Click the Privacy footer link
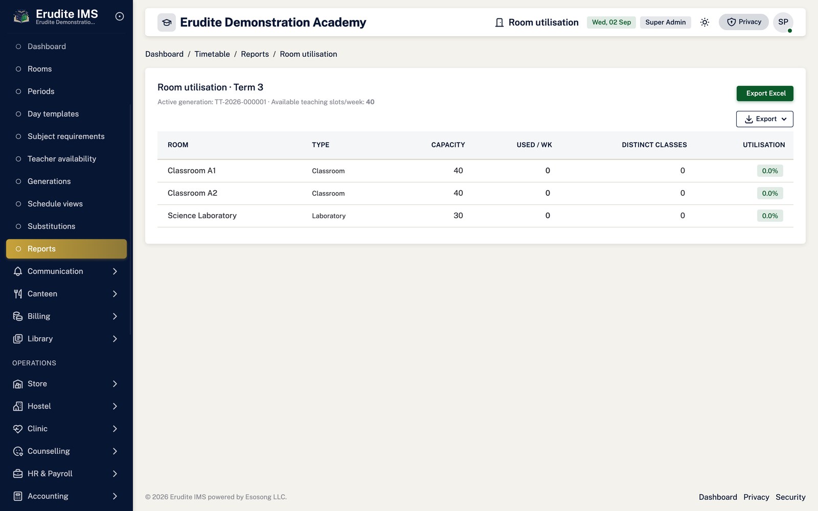Image resolution: width=818 pixels, height=511 pixels. pos(756,497)
